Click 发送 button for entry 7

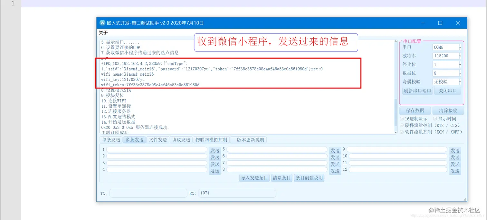[x=335, y=164]
